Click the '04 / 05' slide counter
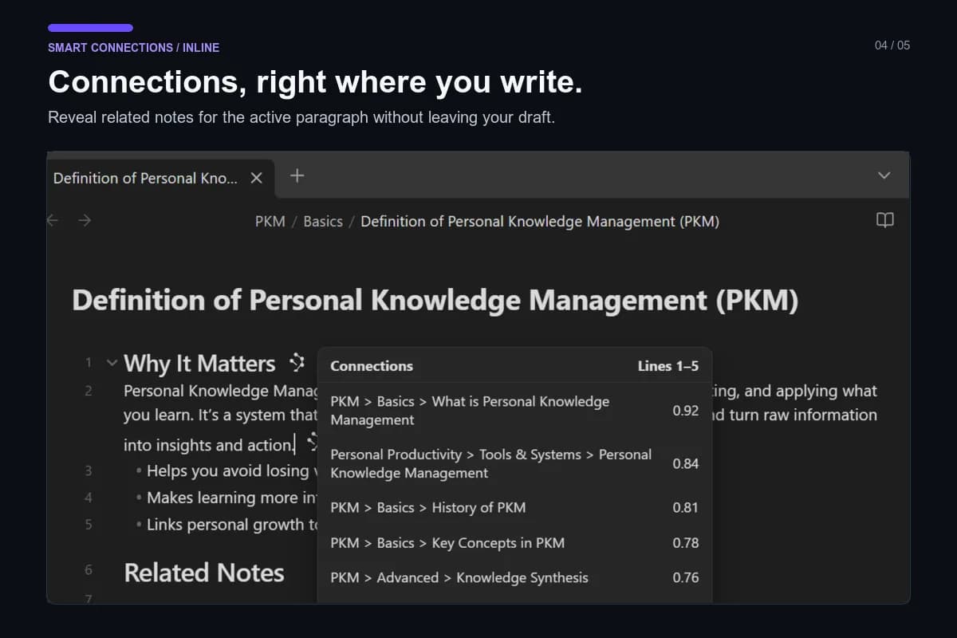This screenshot has width=957, height=638. coord(892,45)
